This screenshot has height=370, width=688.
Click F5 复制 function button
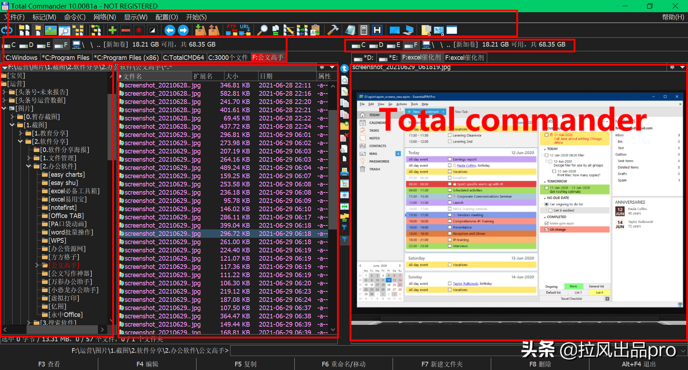[x=246, y=364]
